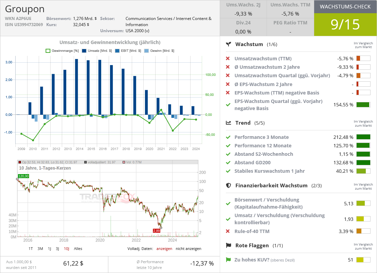Viewport: 377px width, 273px height.
Task: Toggle the Gewinn [Mrd. $] legend entry
Action: click(x=159, y=51)
